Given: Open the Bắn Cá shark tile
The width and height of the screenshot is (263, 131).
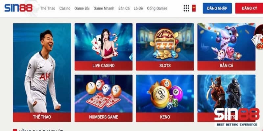Looking at the screenshot, I should (227, 47).
